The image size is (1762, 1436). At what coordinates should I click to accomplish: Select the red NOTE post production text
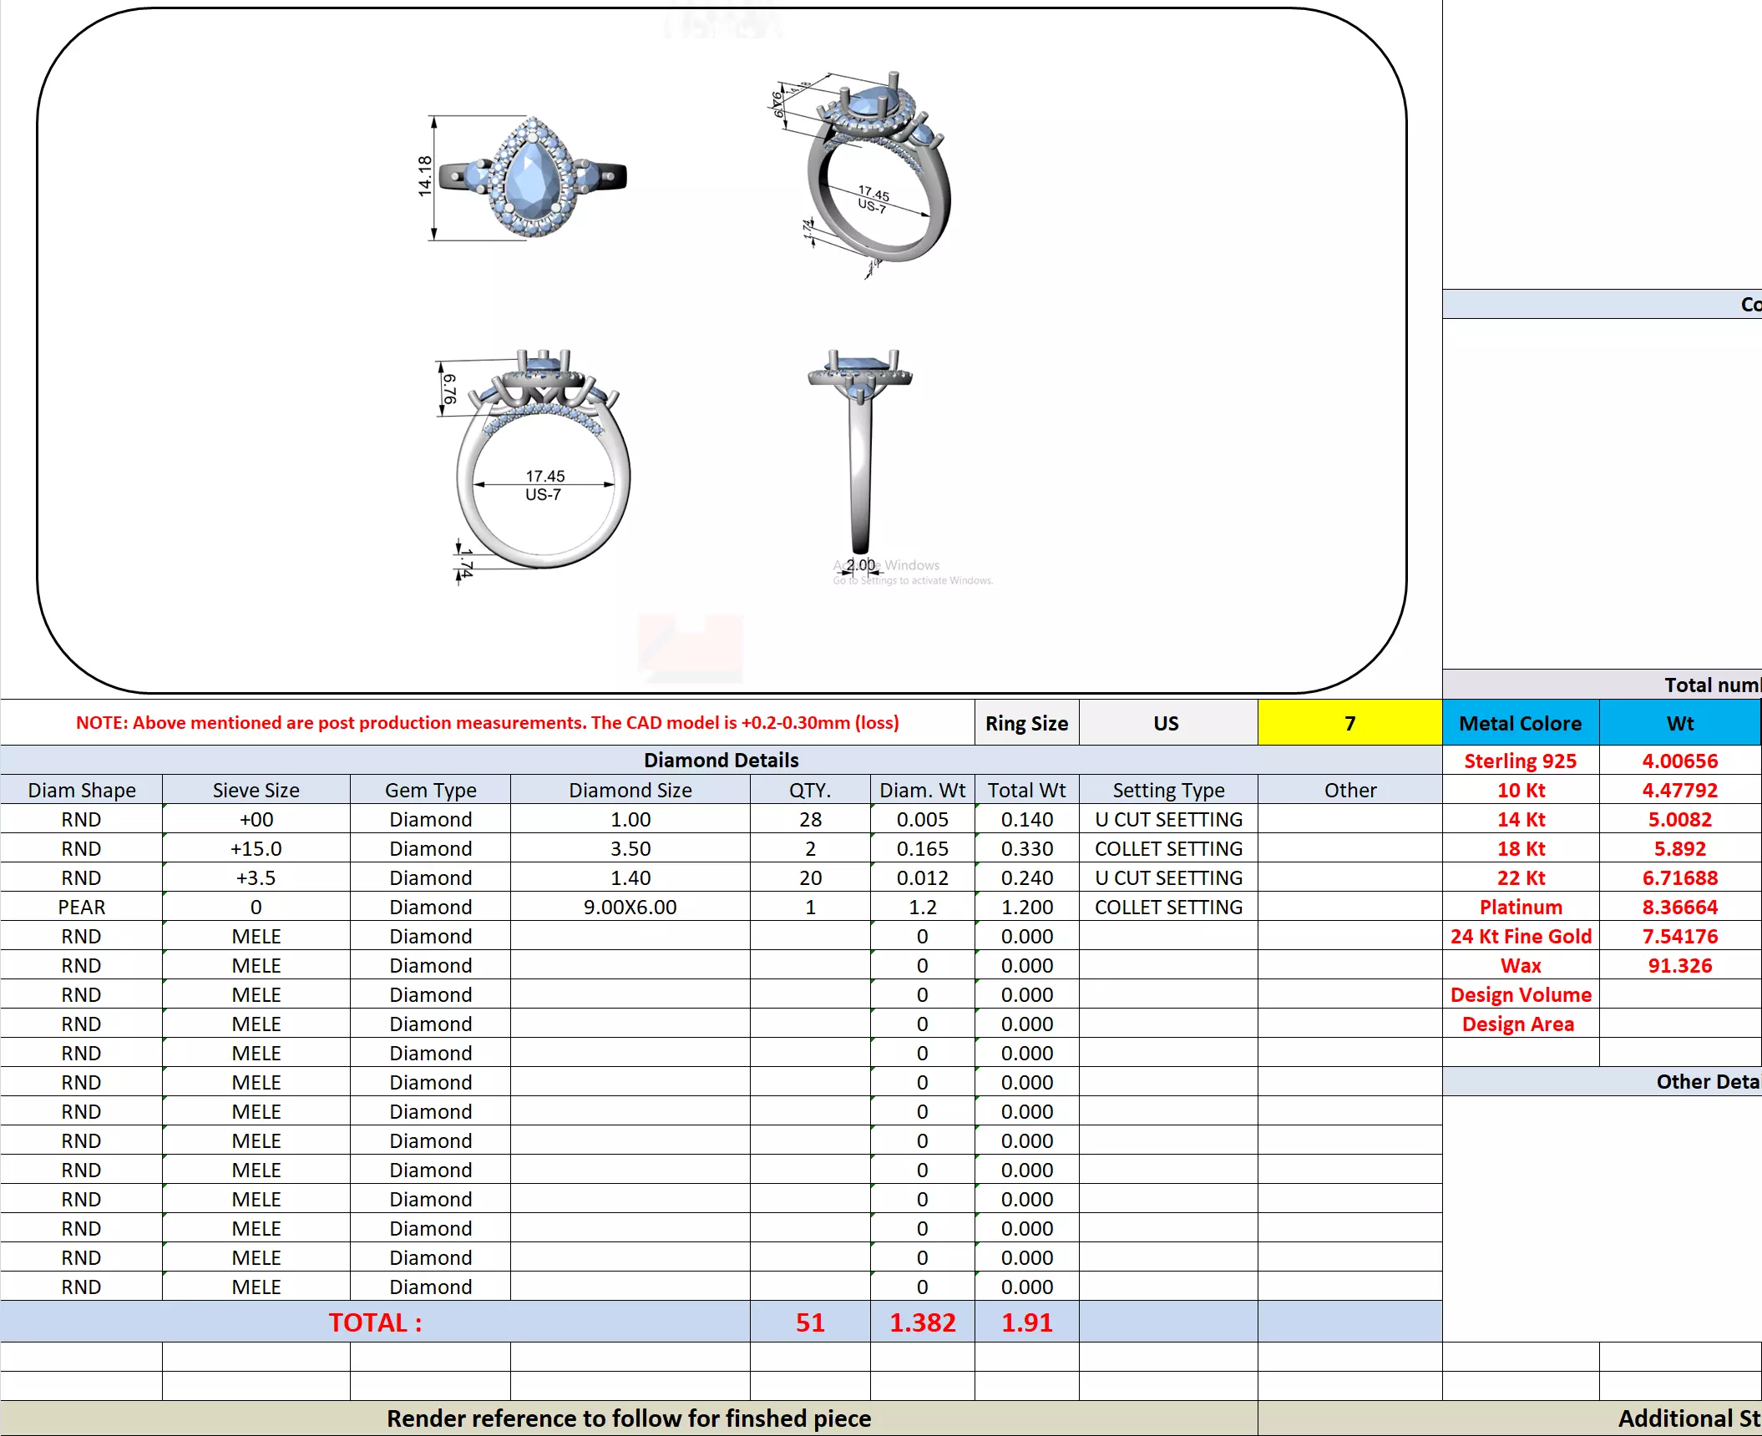487,723
